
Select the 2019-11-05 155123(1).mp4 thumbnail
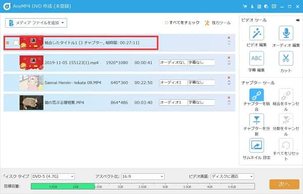click(31, 62)
